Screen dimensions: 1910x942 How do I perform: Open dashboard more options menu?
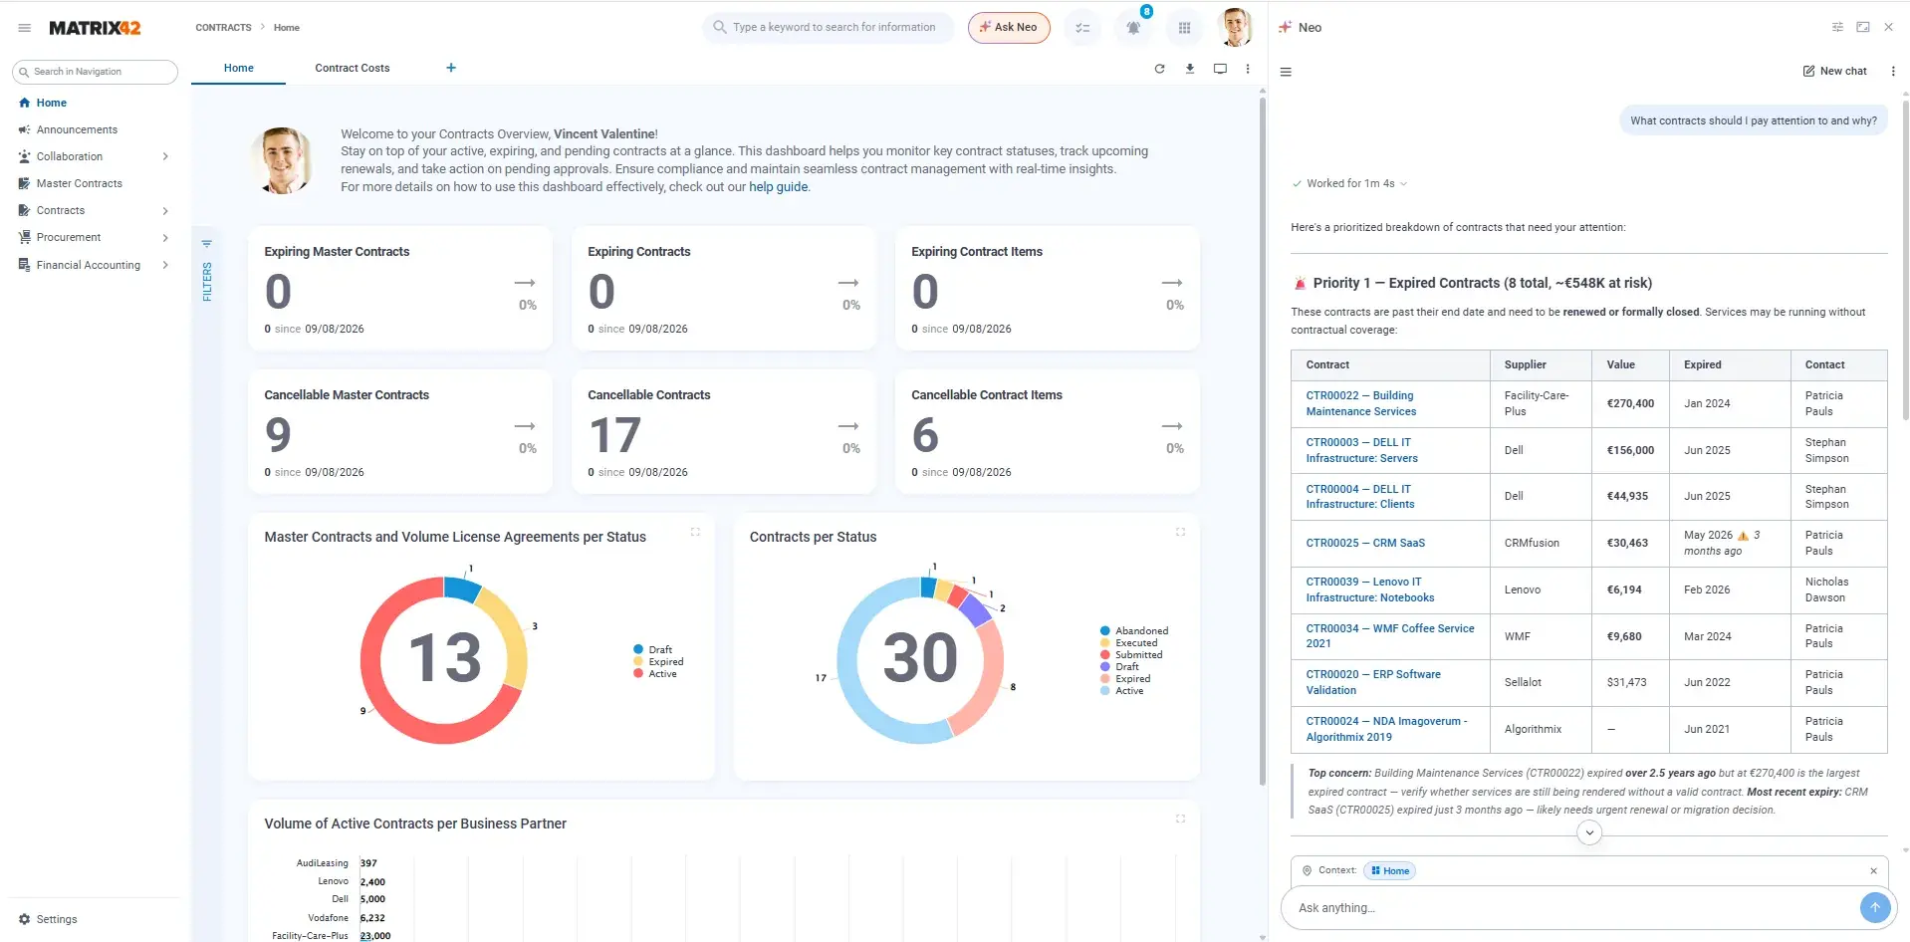1248,69
